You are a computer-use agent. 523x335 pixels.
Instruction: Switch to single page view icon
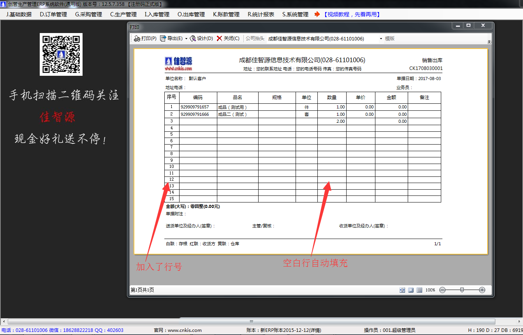coord(410,290)
